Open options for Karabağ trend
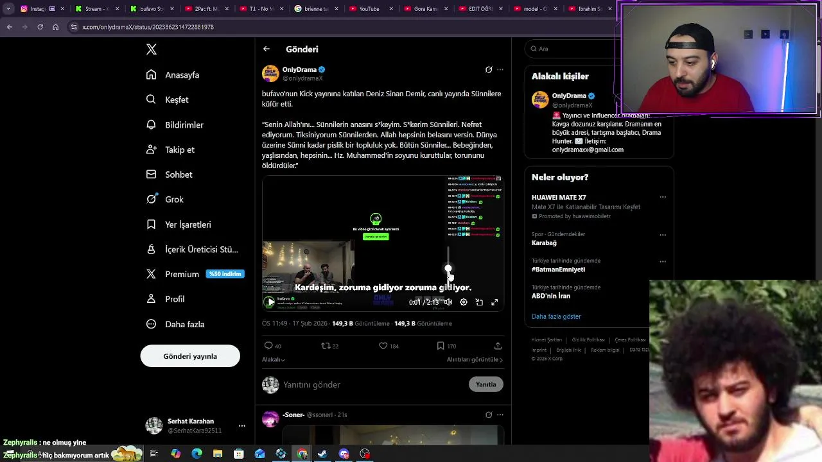The width and height of the screenshot is (822, 462). click(663, 235)
